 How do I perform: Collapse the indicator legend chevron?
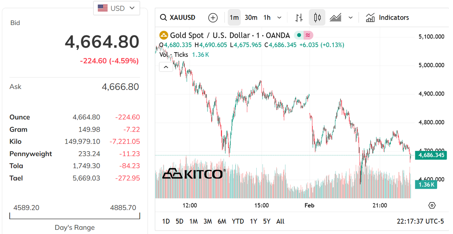[166, 67]
